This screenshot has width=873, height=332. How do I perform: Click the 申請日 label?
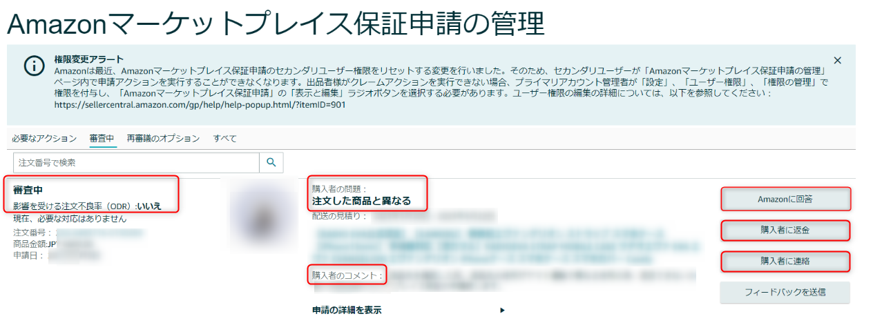pos(28,255)
